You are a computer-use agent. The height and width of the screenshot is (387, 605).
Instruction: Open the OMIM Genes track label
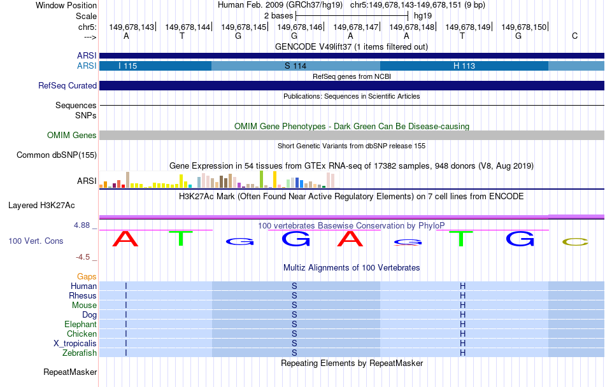pyautogui.click(x=72, y=136)
